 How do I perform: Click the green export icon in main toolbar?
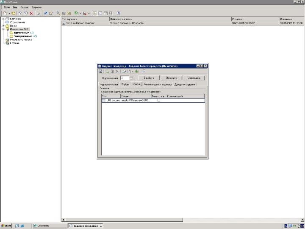point(76,13)
